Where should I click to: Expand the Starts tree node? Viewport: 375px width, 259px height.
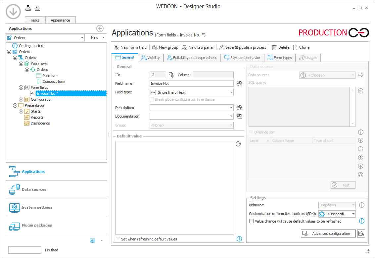[x=21, y=111]
